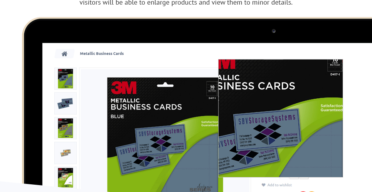Click the heart wishlist icon
The width and height of the screenshot is (372, 192).
coord(263,185)
